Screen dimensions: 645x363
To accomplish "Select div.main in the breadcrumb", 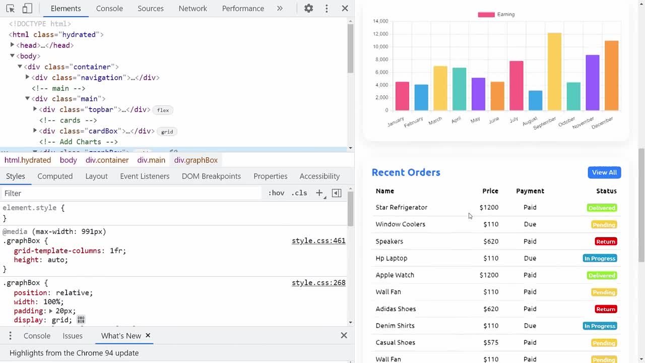I will [151, 160].
